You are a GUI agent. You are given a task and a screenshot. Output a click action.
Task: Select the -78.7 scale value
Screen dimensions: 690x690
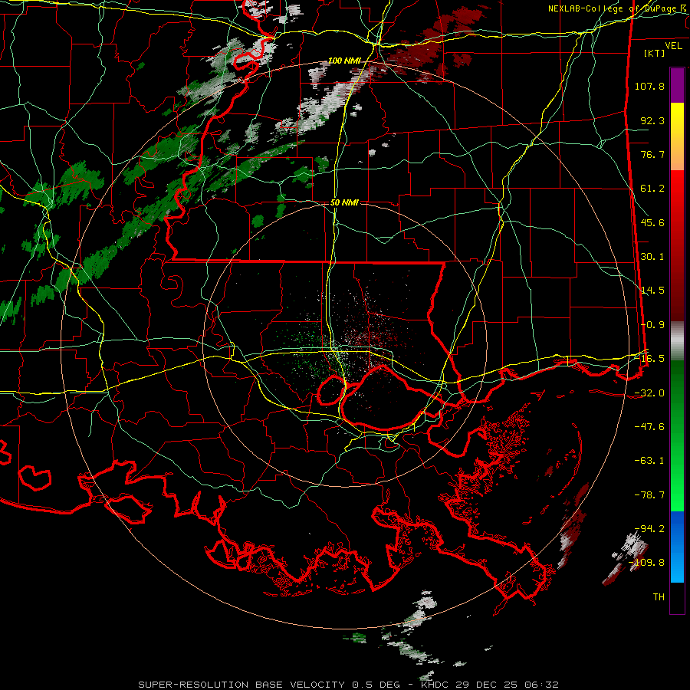649,495
